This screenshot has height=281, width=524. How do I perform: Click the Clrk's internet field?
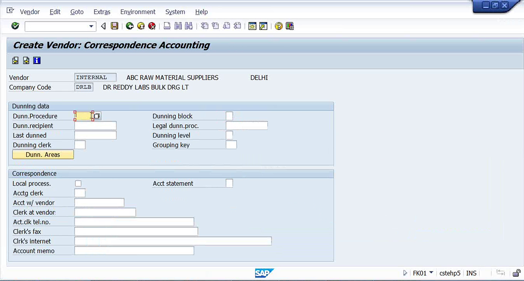point(173,241)
